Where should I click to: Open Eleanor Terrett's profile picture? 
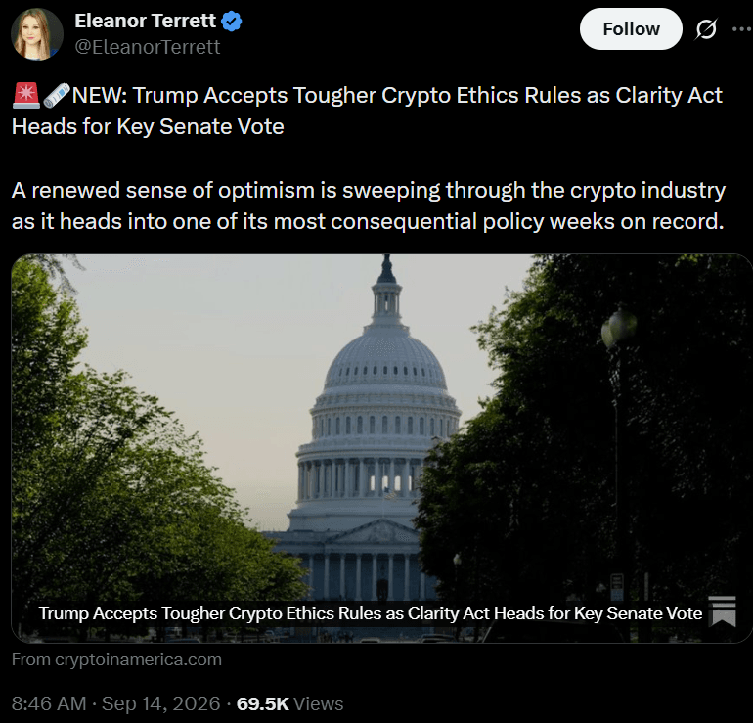tap(37, 34)
